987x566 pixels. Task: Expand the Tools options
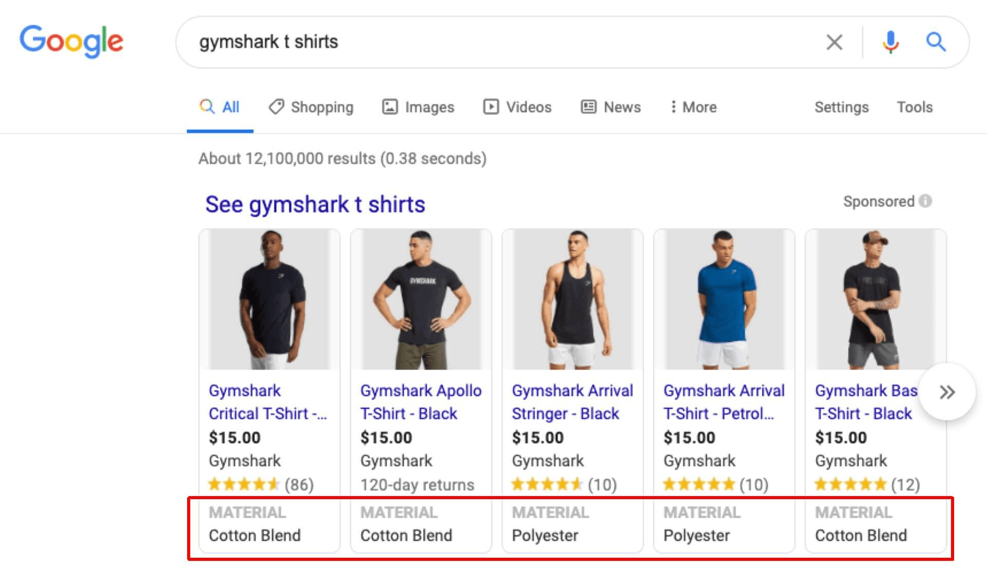915,107
